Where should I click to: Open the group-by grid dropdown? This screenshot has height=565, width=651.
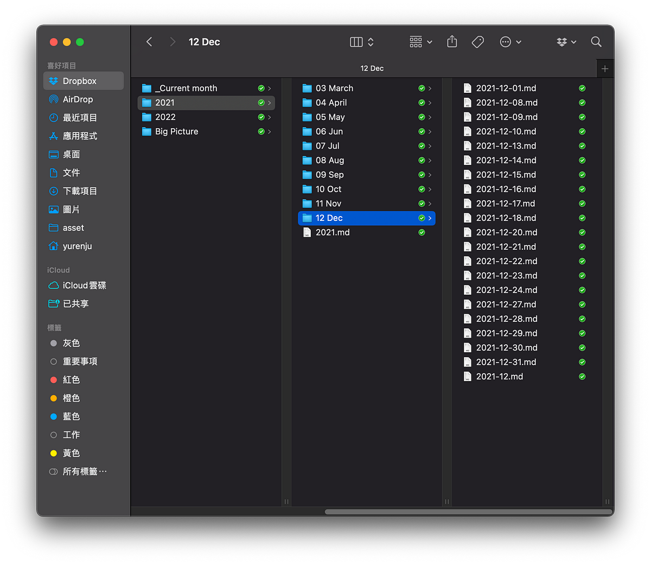pyautogui.click(x=420, y=42)
